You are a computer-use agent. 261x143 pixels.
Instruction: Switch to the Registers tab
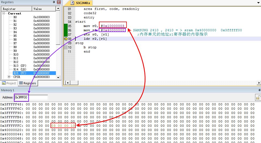coord(28,83)
